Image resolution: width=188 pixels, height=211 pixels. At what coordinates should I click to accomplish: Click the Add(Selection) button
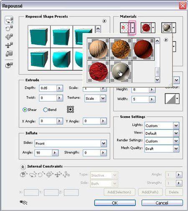[x=119, y=192]
